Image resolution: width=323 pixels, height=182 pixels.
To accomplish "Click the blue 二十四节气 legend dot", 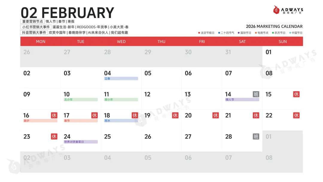I will point(219,33).
